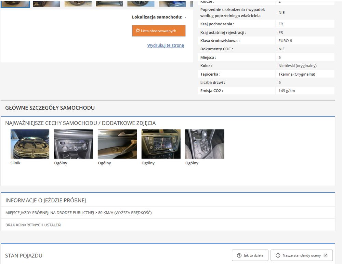Open Nasze standardy oceny page
The image size is (342, 264).
tap(302, 255)
